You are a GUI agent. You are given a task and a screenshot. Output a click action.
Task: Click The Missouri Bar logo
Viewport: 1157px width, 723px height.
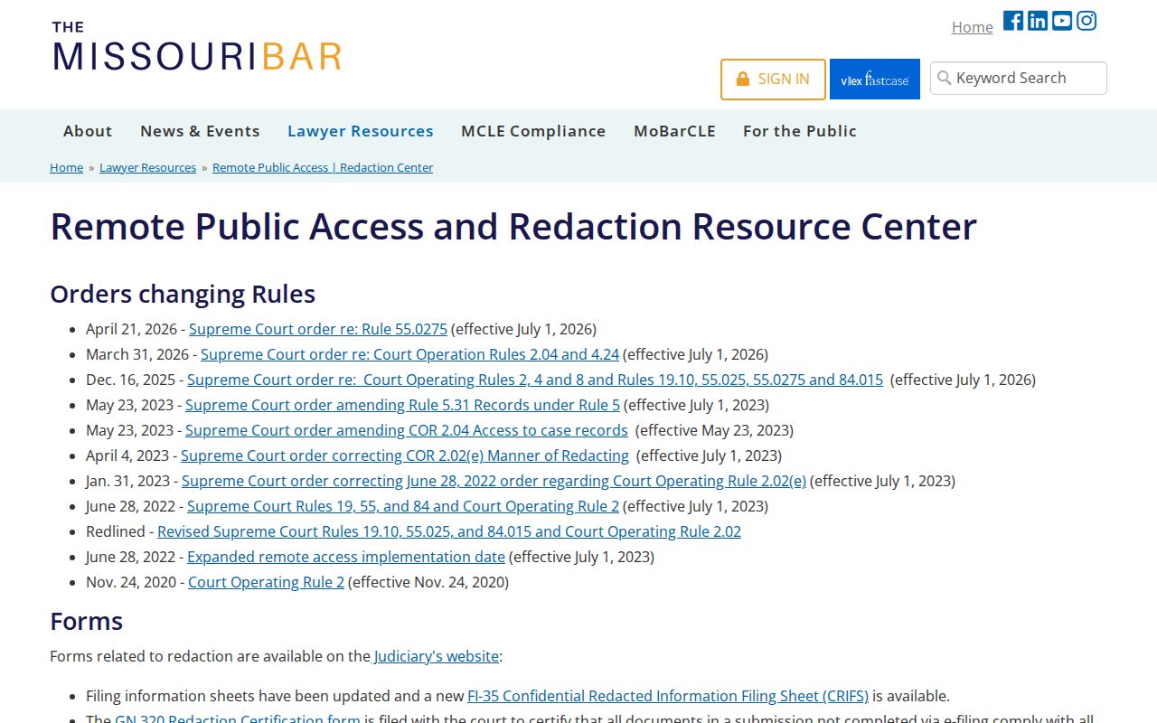point(197,47)
